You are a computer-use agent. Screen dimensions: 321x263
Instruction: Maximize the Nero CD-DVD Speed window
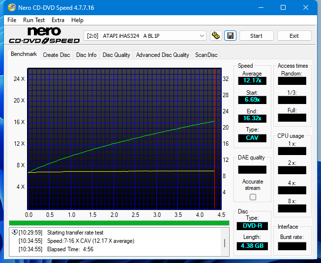[283, 7]
